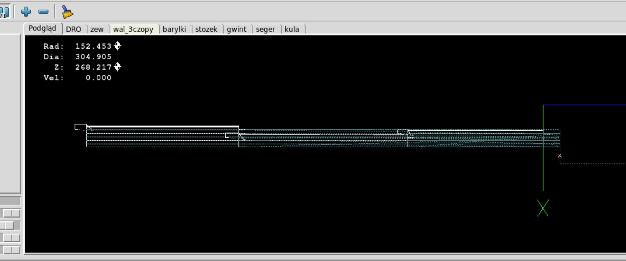The width and height of the screenshot is (626, 261).
Task: Click the blue minus zoom-out icon
Action: (44, 12)
